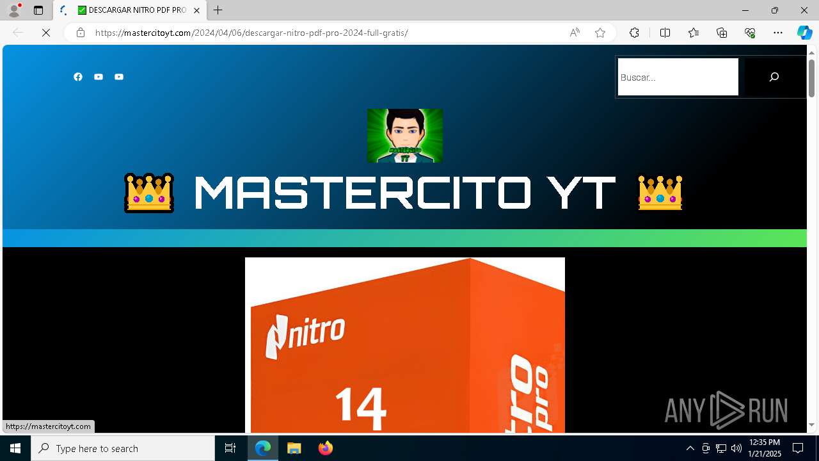Open the Extensions puzzle icon
This screenshot has width=819, height=461.
634,33
